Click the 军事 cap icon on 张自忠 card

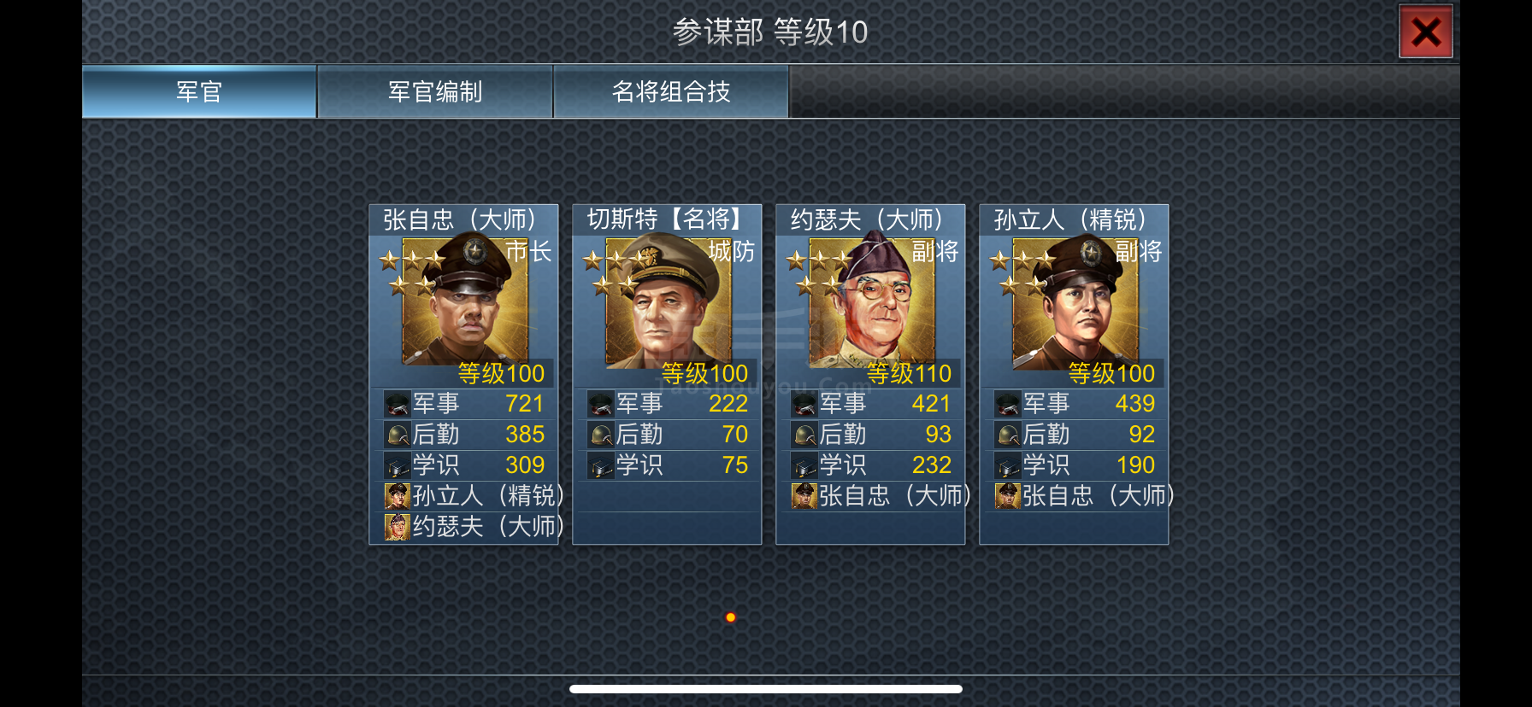[x=397, y=404]
